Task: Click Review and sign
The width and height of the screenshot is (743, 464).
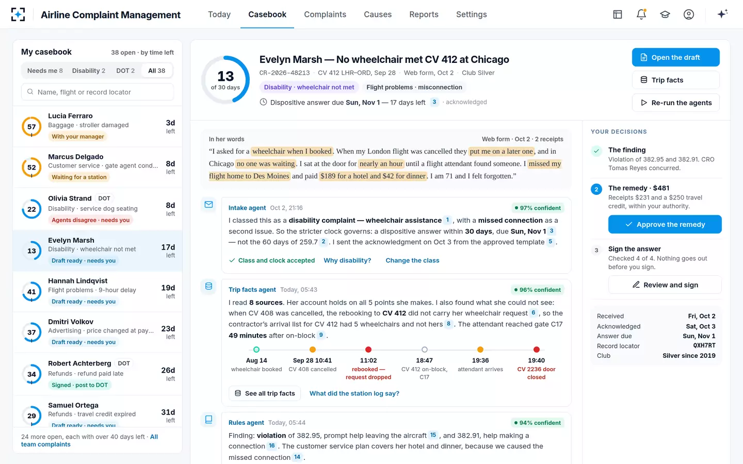Action: pyautogui.click(x=665, y=285)
